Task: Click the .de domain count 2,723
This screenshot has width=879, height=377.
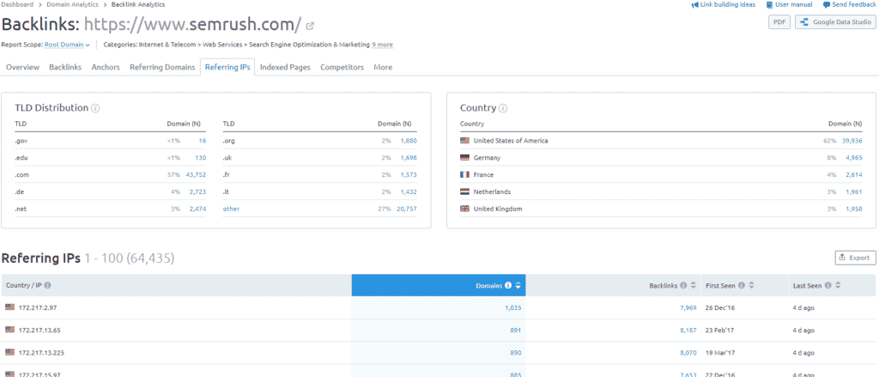Action: [x=198, y=192]
